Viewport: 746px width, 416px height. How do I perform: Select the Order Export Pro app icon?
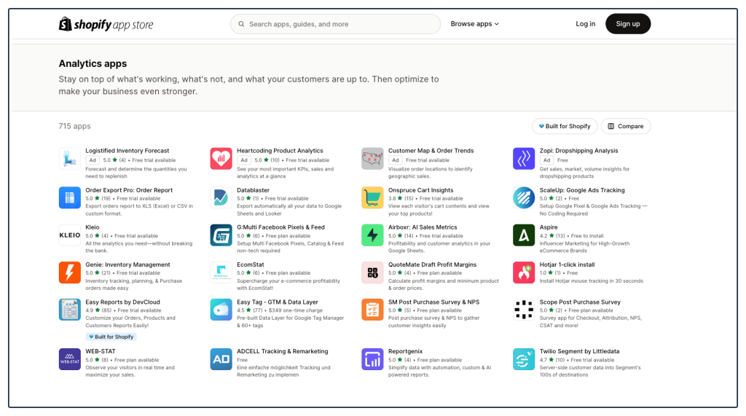(x=69, y=197)
